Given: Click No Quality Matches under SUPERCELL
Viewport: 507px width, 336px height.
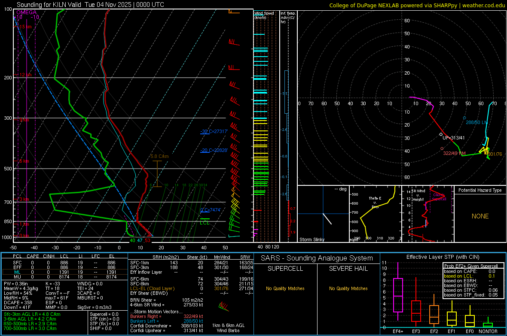Looking at the screenshot, I should click(x=285, y=288).
